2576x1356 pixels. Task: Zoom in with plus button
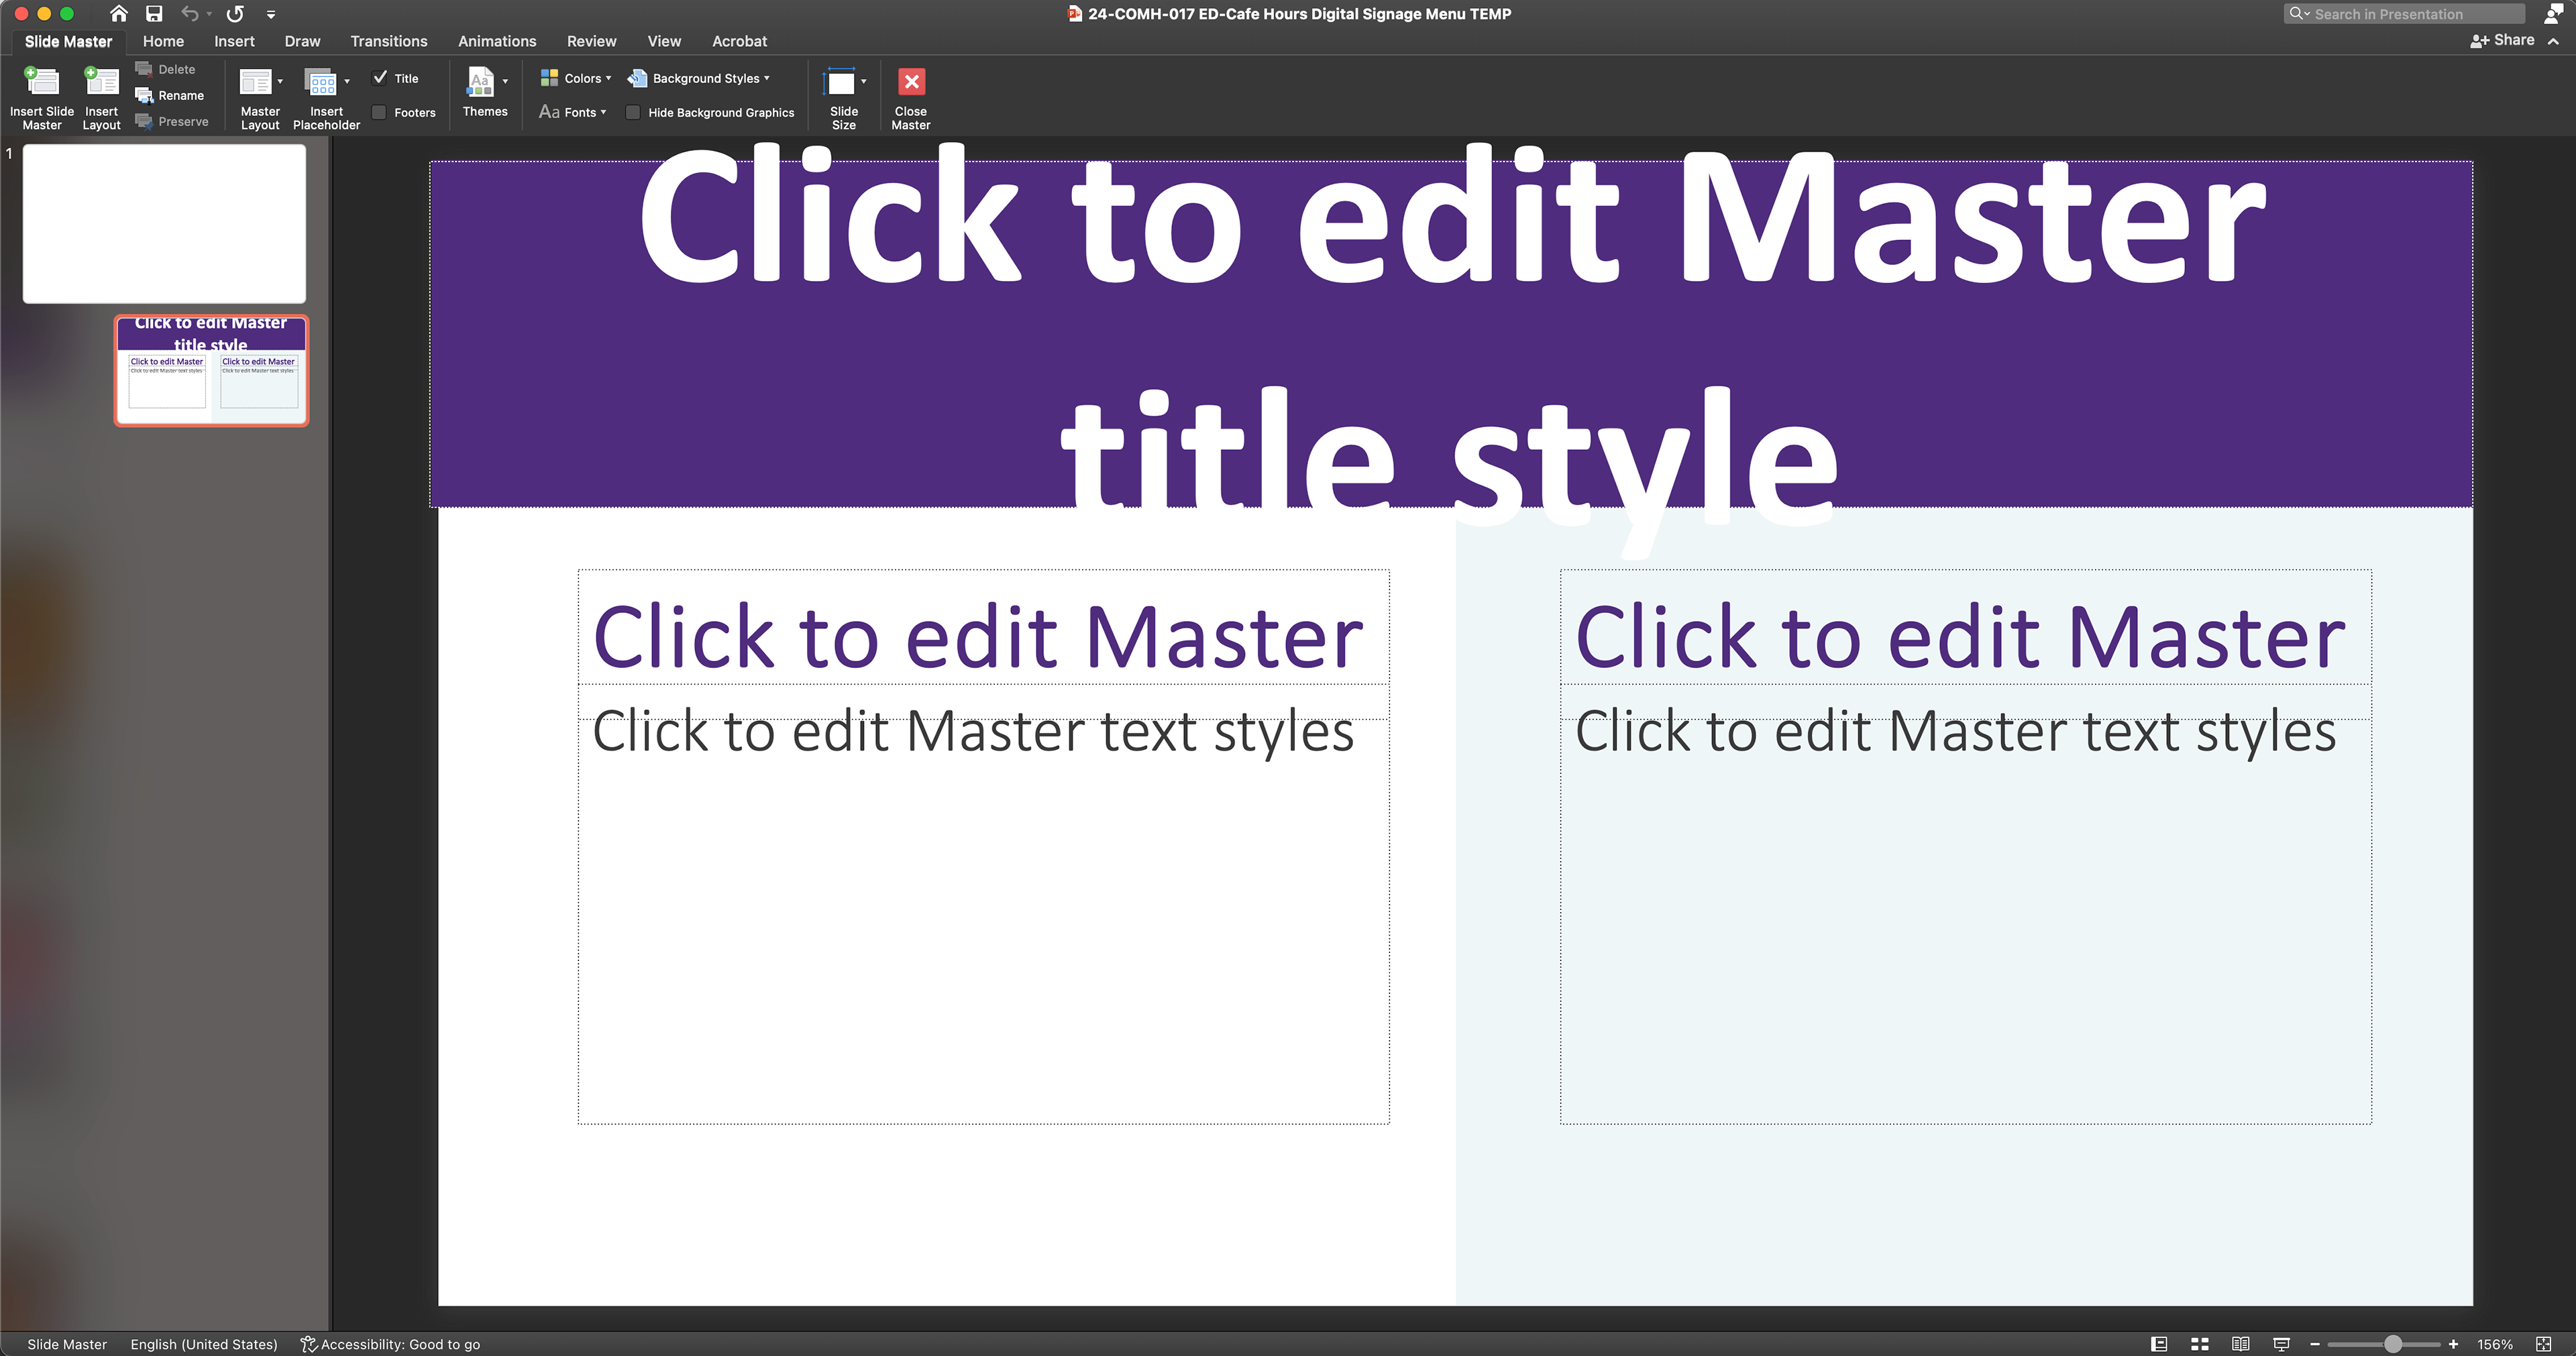point(2453,1344)
